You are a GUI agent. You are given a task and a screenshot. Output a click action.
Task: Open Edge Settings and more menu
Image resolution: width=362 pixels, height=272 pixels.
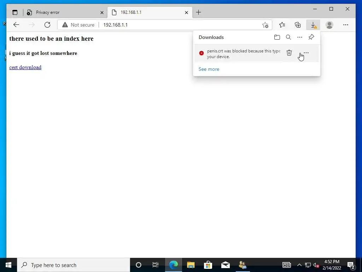point(346,25)
